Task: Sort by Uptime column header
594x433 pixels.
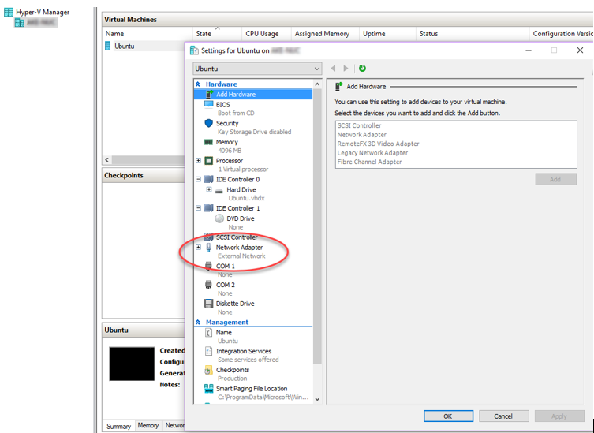Action: pyautogui.click(x=387, y=34)
